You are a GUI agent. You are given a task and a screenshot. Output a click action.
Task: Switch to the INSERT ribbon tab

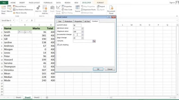[22, 2]
